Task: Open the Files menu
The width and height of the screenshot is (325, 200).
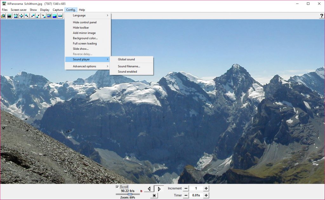Action: [x=4, y=10]
